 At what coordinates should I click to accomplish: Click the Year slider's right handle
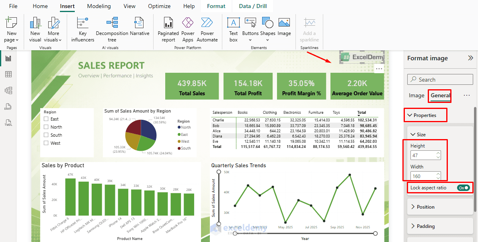point(375,234)
